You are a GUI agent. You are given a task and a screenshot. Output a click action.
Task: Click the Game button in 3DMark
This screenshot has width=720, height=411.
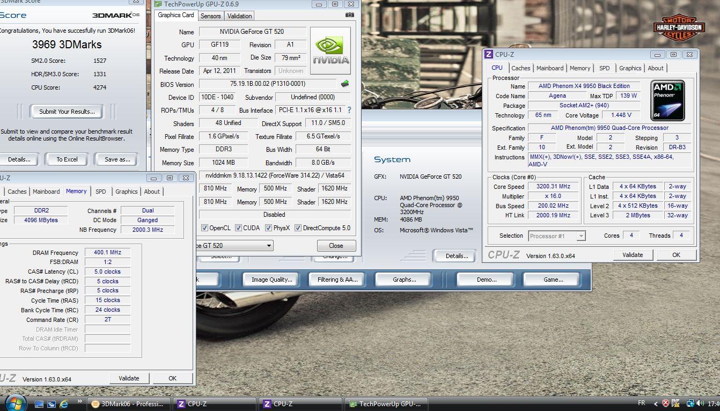coord(553,280)
